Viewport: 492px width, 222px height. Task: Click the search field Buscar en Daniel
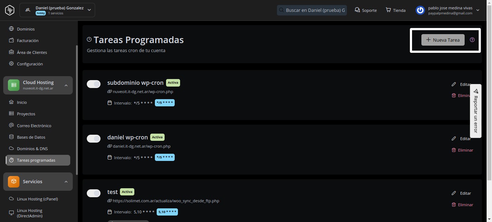click(315, 10)
